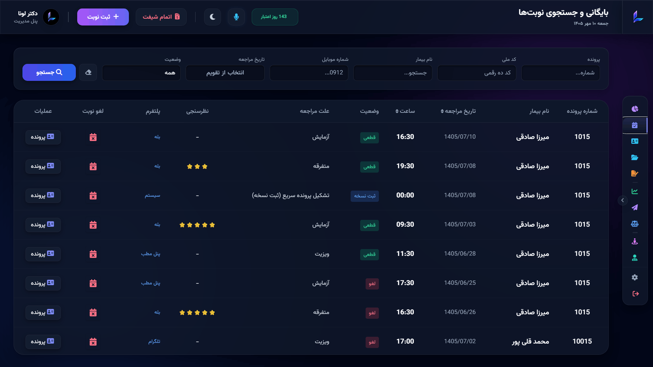653x367 pixels.
Task: Open the dashboard pie chart sidebar icon
Action: point(635,109)
